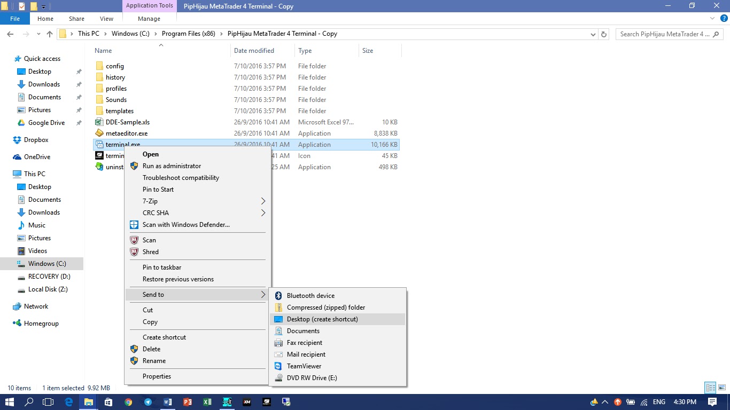Click Compressed (zipped) folder option
The height and width of the screenshot is (410, 730).
pyautogui.click(x=338, y=307)
